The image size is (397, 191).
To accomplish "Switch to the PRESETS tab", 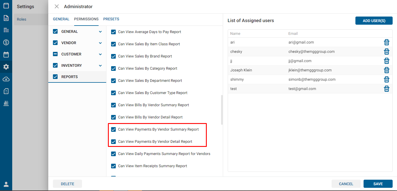I will [111, 19].
